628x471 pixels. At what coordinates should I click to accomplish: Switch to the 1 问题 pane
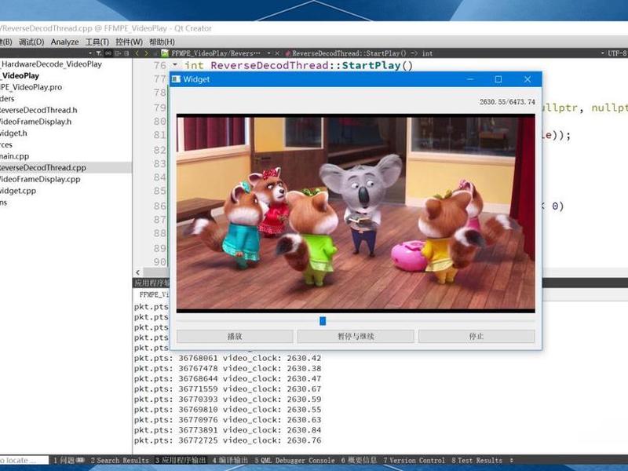pos(68,460)
